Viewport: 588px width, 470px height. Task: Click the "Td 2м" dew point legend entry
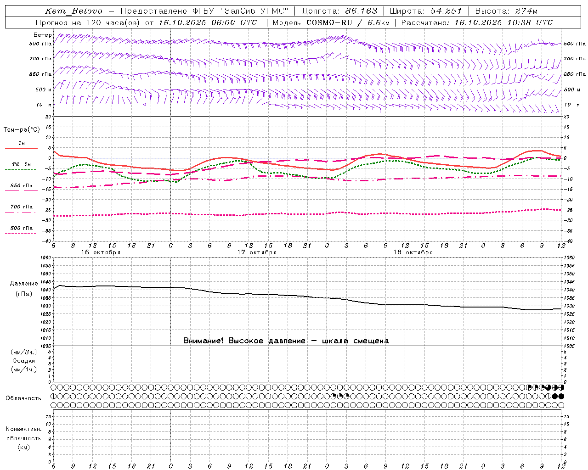click(22, 164)
